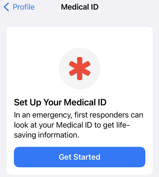Click the Get Started button

pyautogui.click(x=80, y=157)
